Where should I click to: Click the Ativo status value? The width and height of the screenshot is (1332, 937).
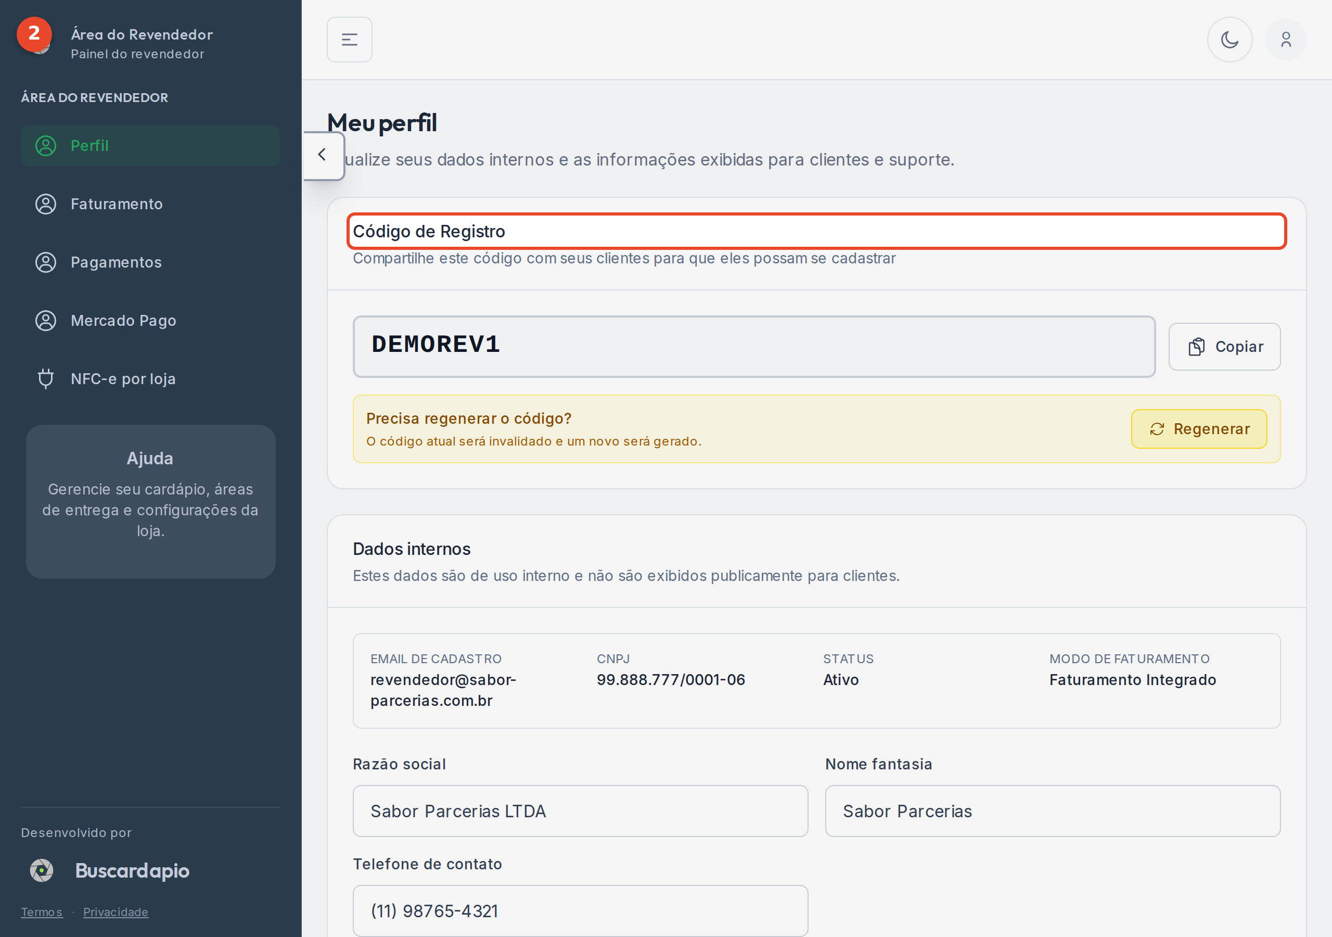pyautogui.click(x=841, y=679)
